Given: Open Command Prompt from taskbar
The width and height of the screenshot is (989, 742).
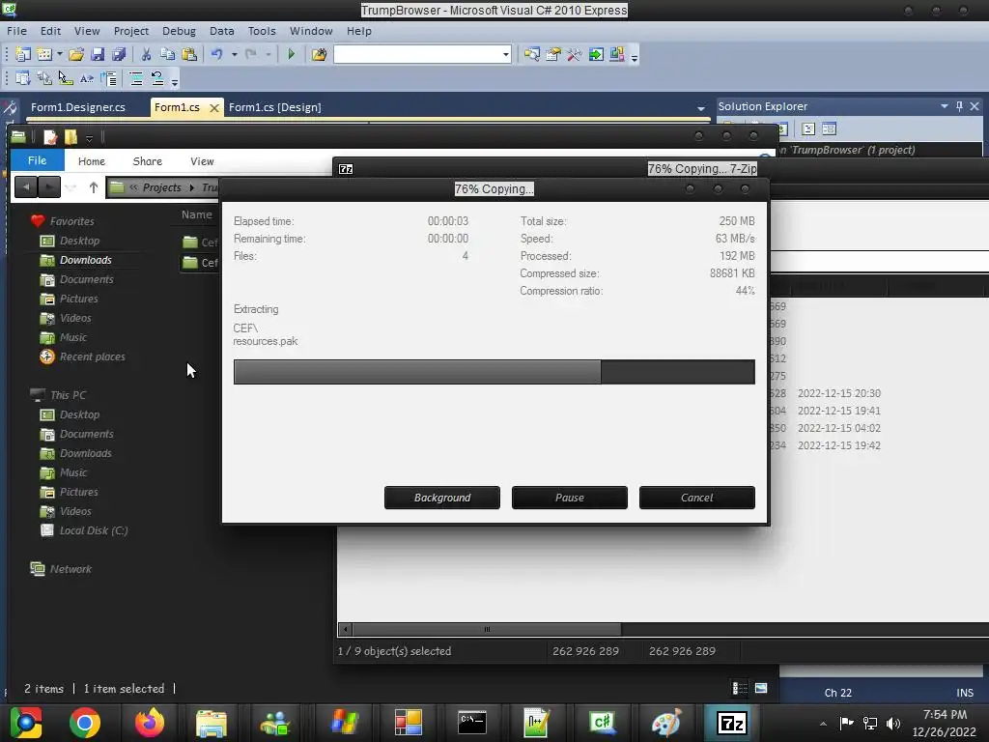Looking at the screenshot, I should [471, 723].
